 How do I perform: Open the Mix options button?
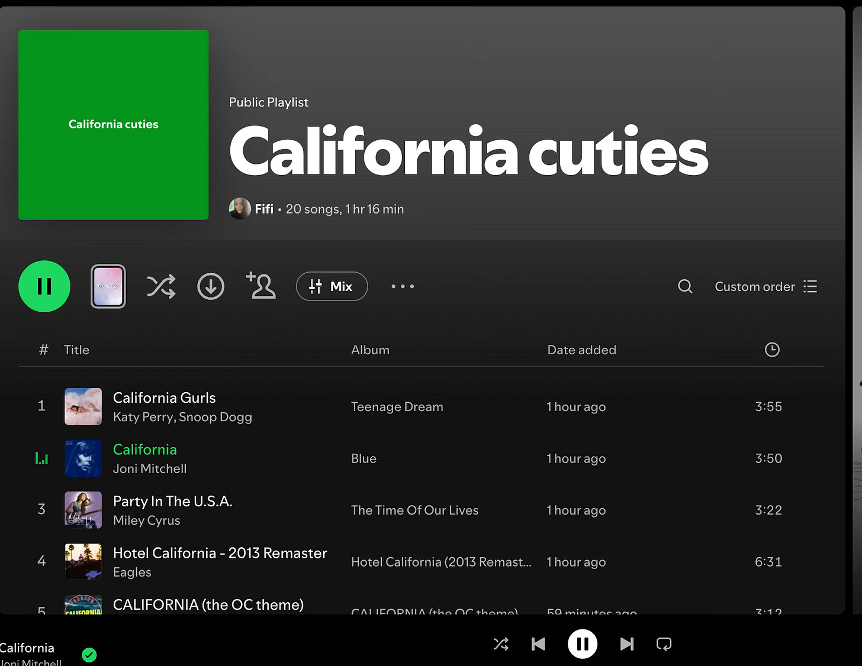click(x=332, y=286)
